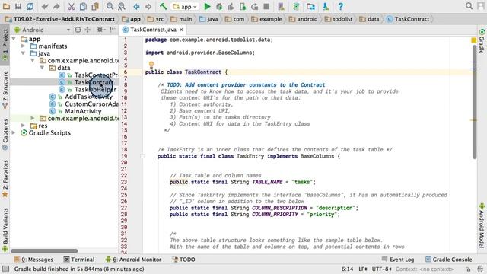Image resolution: width=487 pixels, height=274 pixels.
Task: Click the Save All toolbar icon
Action: pyautogui.click(x=18, y=6)
